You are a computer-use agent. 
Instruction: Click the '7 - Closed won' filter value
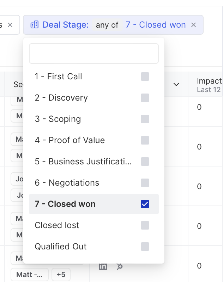(156, 25)
